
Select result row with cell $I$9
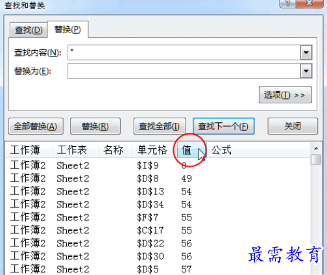(158, 166)
